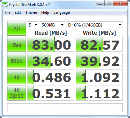
Task: Run all benchmarks with the All button
Action: click(17, 28)
